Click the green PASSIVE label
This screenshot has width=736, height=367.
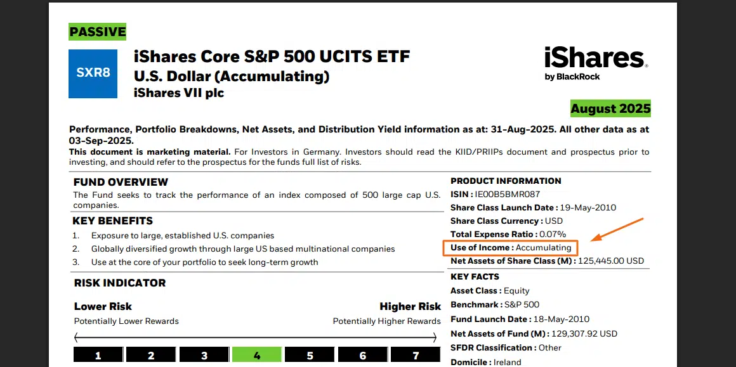(x=98, y=32)
